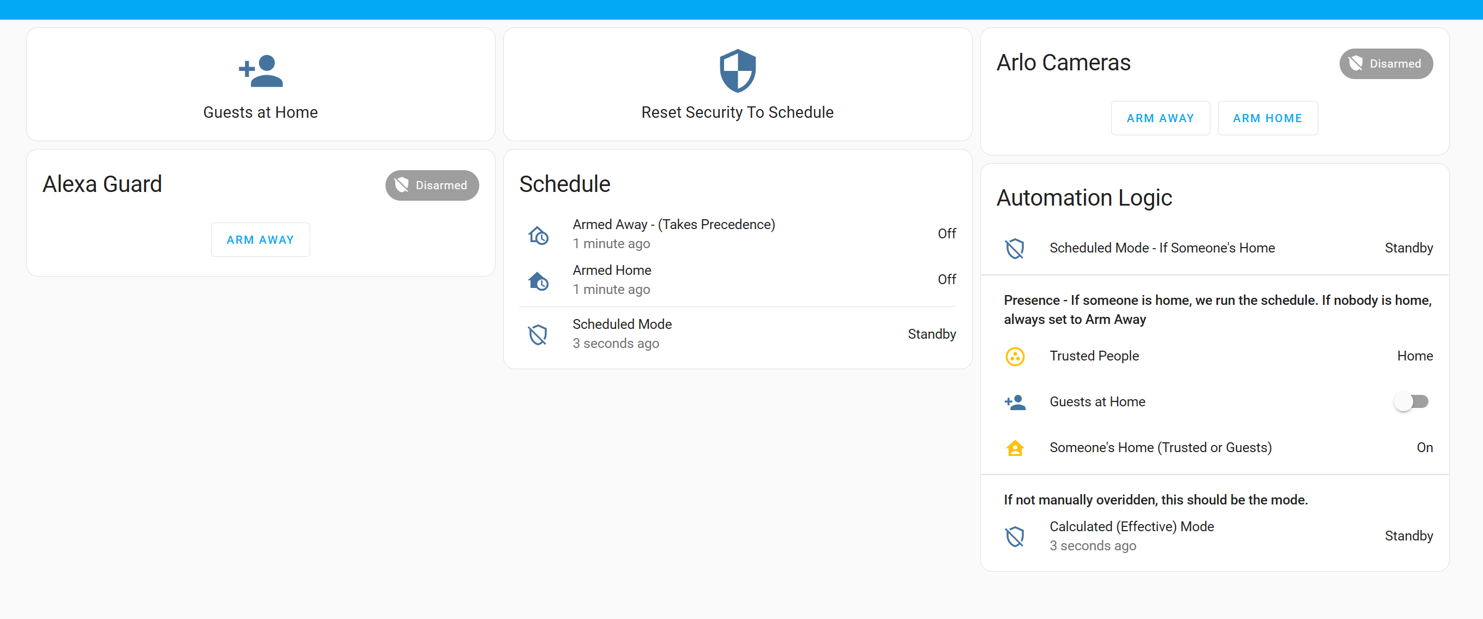Viewport: 1483px width, 619px height.
Task: Toggle Guests at Home in Automation Logic
Action: [x=1411, y=401]
